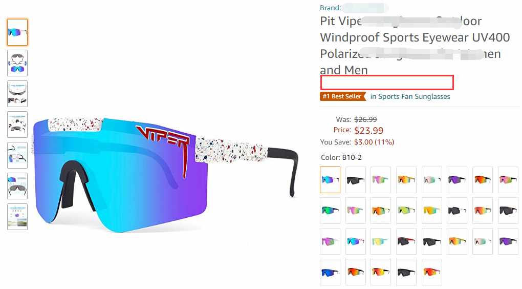
Task: Click the #1 Best Seller badge
Action: click(343, 96)
